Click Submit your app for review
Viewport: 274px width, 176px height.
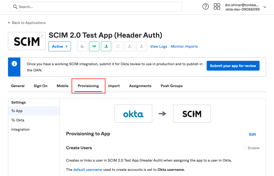[x=233, y=66]
